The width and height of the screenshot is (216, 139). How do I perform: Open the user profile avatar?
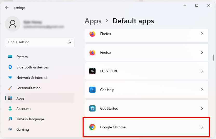pyautogui.click(x=13, y=24)
